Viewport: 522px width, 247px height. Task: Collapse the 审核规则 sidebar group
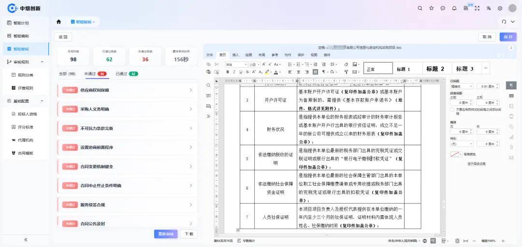42,62
